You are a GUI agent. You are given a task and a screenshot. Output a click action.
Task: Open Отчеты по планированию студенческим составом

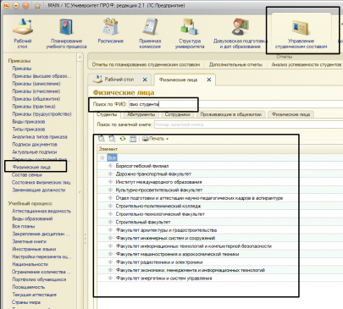tap(146, 64)
